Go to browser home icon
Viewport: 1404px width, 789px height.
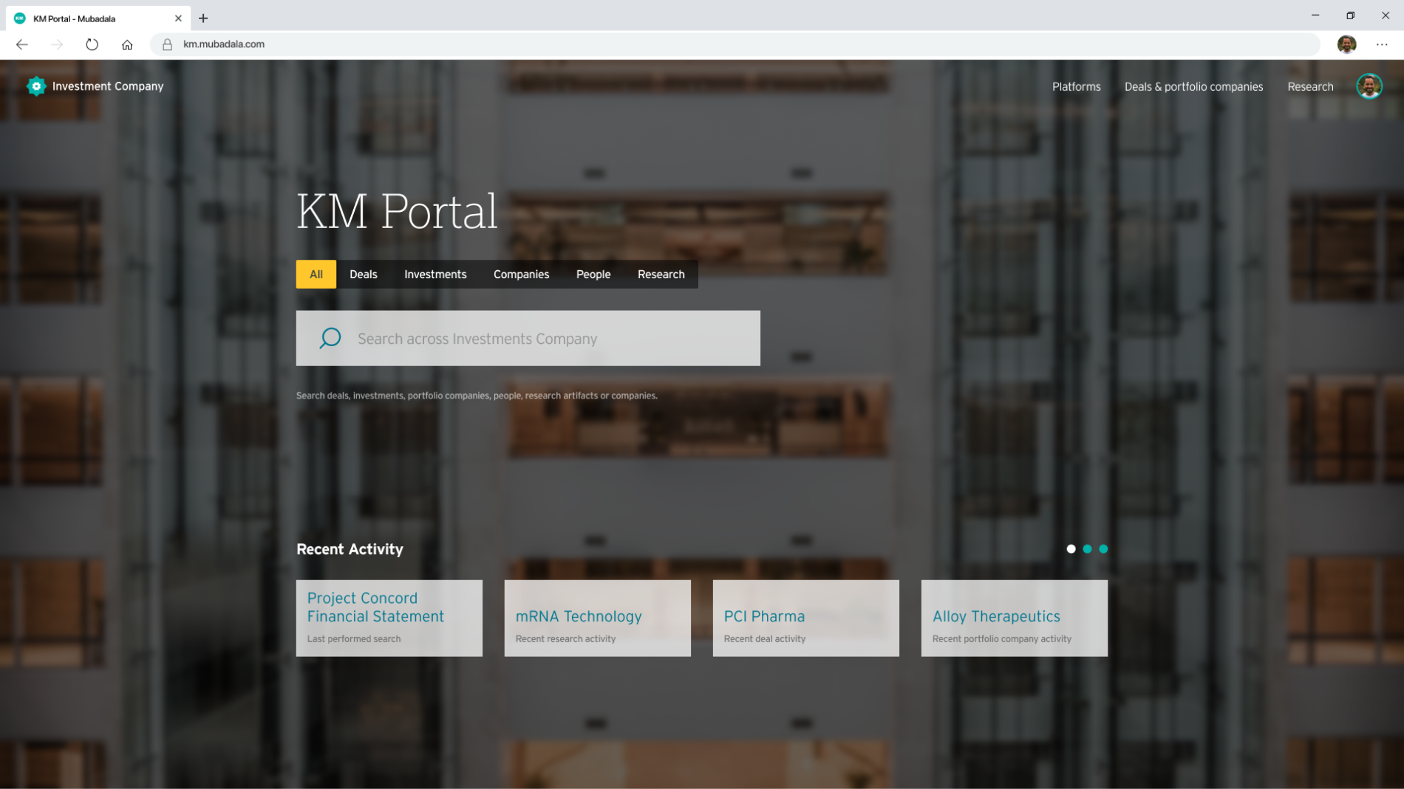[127, 44]
